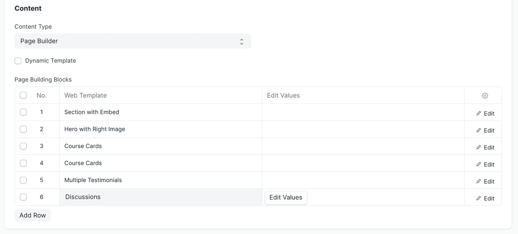The width and height of the screenshot is (518, 234).
Task: Select the Hero with Right Image cell
Action: (160, 129)
